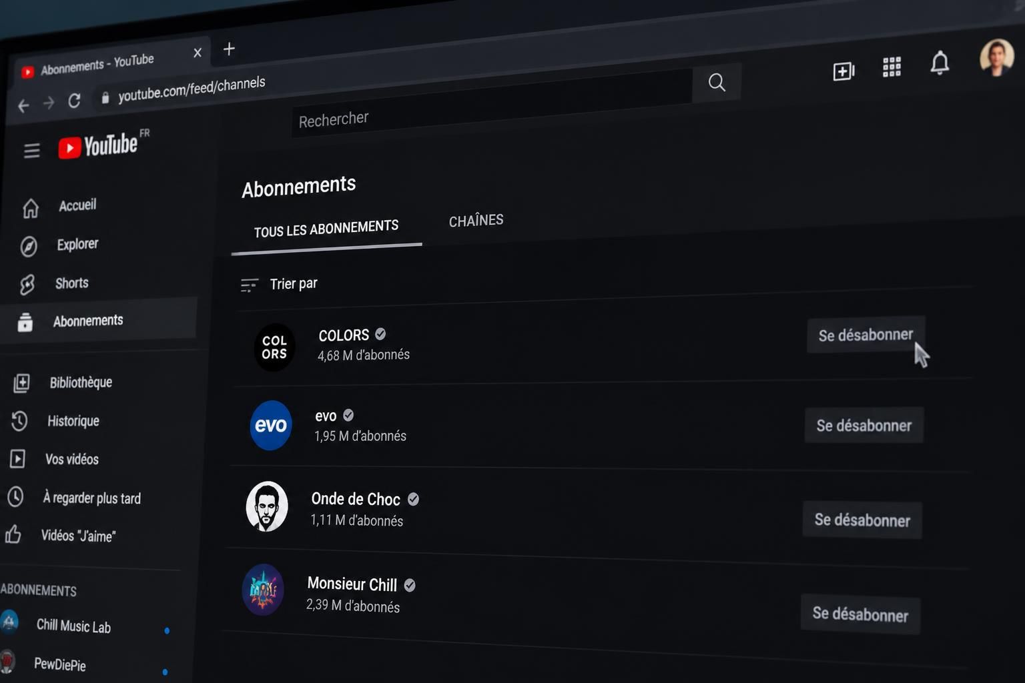Click the ABONNEMENTS sidebar section header
This screenshot has width=1025, height=683.
pos(38,590)
